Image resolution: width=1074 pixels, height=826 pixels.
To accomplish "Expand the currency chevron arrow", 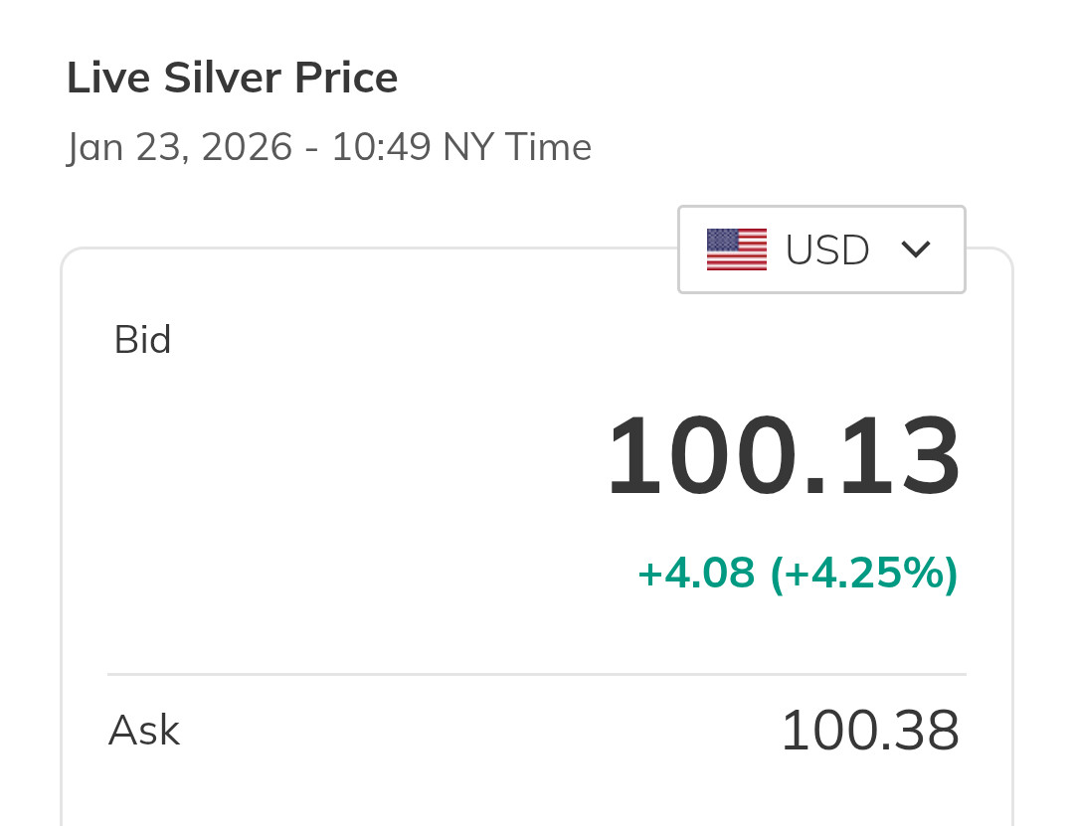I will (x=915, y=249).
